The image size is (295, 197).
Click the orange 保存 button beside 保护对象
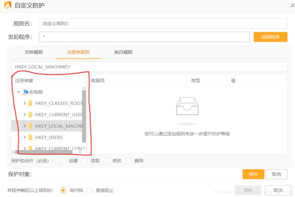click(253, 174)
